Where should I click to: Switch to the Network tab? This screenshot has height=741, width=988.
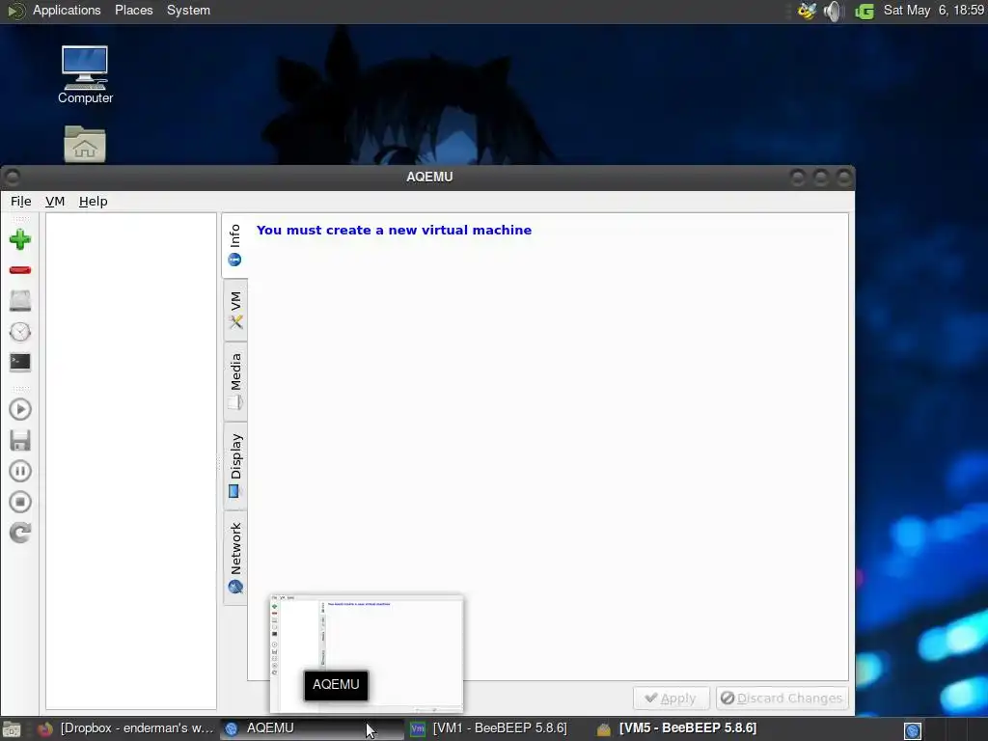tap(235, 559)
